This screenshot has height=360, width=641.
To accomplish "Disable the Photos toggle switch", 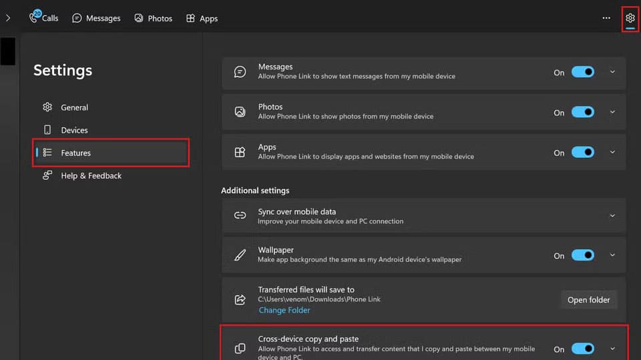I will [582, 113].
